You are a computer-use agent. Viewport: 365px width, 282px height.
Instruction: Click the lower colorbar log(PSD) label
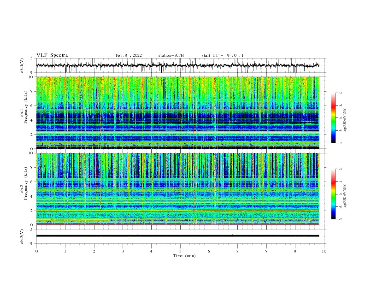345,196
